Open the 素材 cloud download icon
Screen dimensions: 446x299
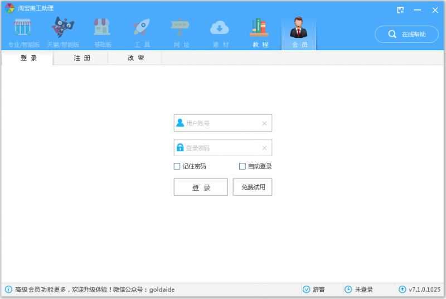[220, 27]
